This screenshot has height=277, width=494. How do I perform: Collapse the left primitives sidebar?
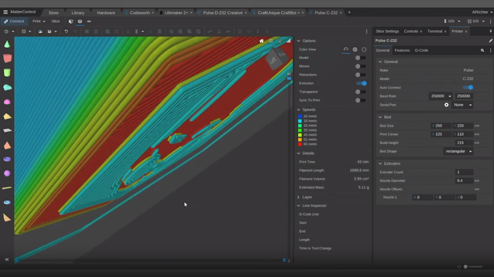pos(7,259)
